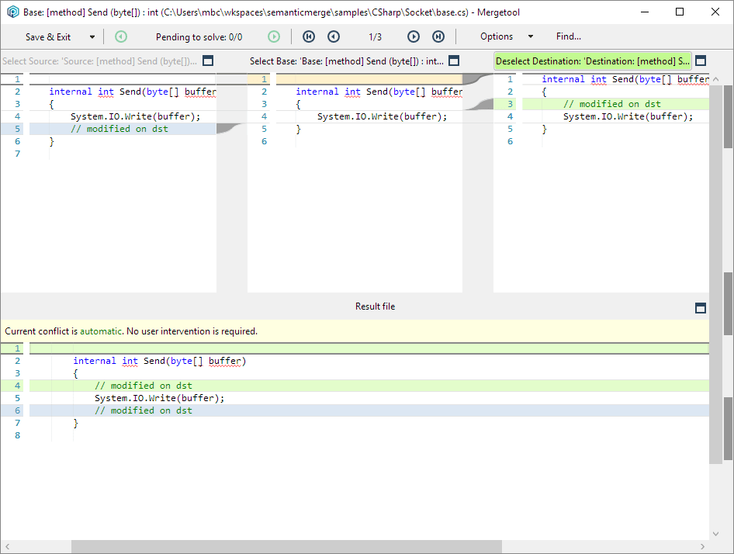Viewport: 734px width, 554px height.
Task: Click Base line 4 System.IO.Write(buffer);
Action: point(382,116)
